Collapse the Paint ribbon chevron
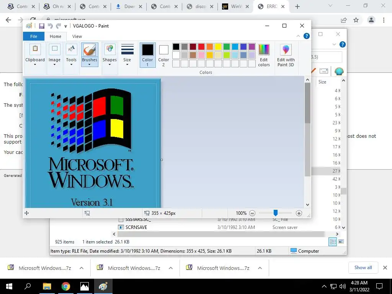Viewport: 392px width, 294px height. click(298, 36)
